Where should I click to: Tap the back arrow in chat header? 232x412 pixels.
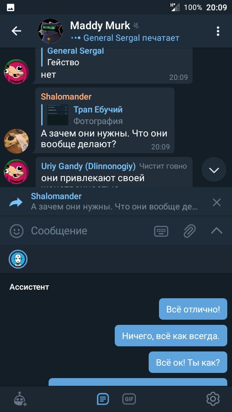pos(16,31)
